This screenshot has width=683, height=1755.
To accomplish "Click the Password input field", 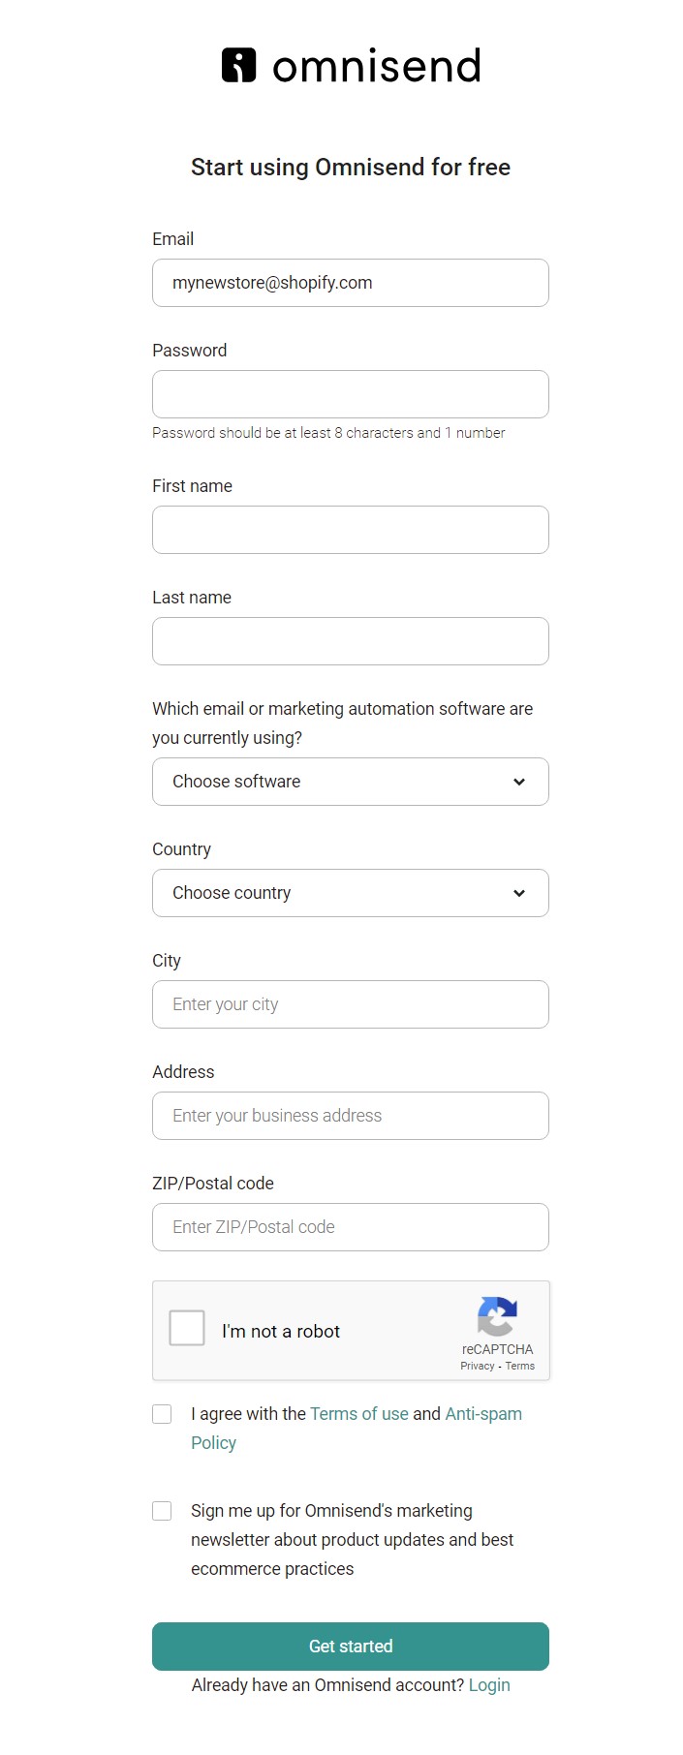I will coord(350,393).
